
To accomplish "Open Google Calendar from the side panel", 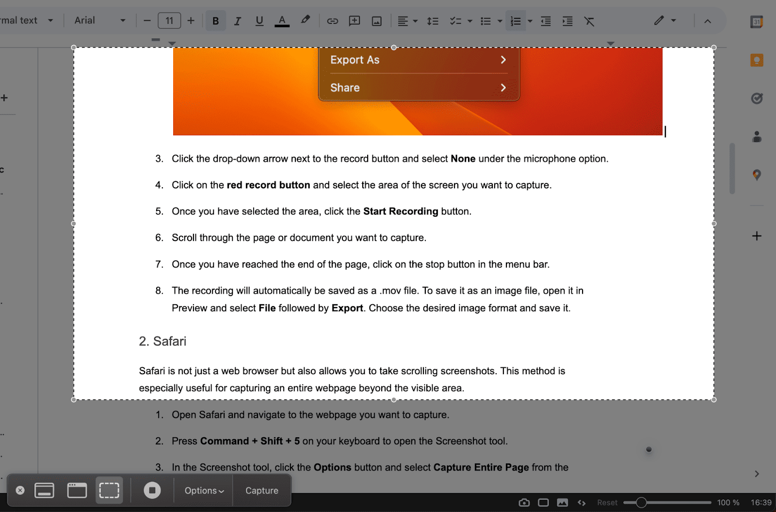I will click(x=757, y=21).
